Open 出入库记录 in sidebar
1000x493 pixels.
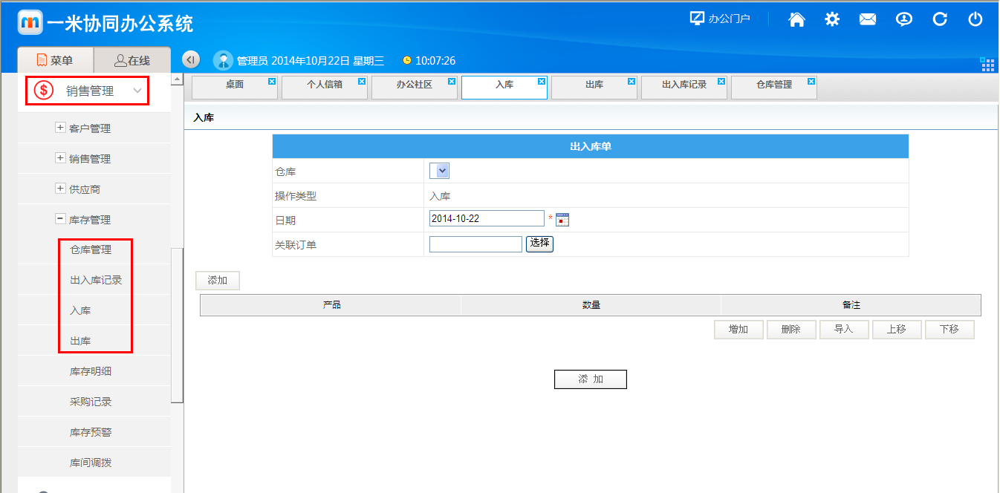96,280
